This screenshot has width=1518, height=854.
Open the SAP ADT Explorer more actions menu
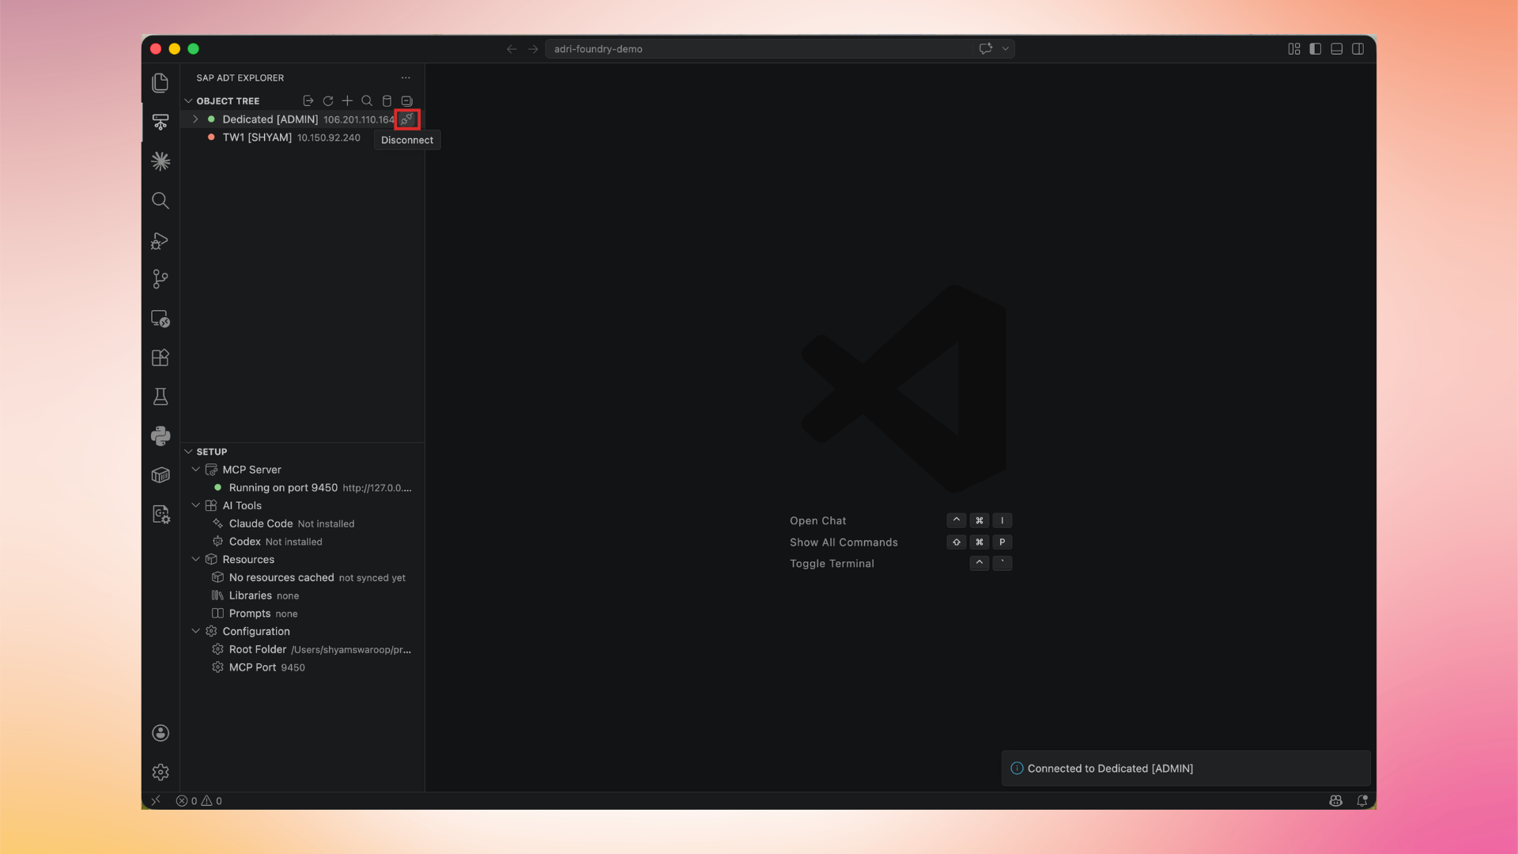pyautogui.click(x=406, y=77)
